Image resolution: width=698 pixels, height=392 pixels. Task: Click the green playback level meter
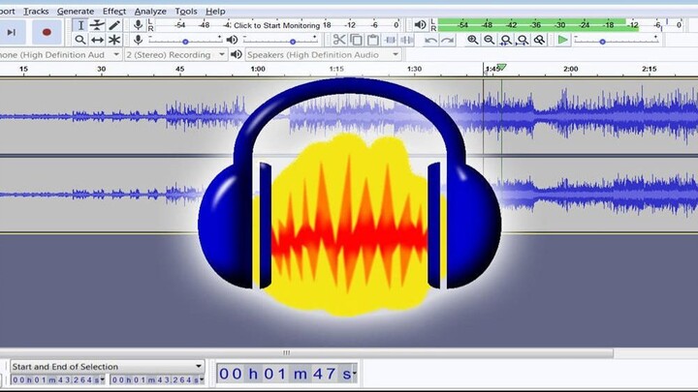click(538, 25)
